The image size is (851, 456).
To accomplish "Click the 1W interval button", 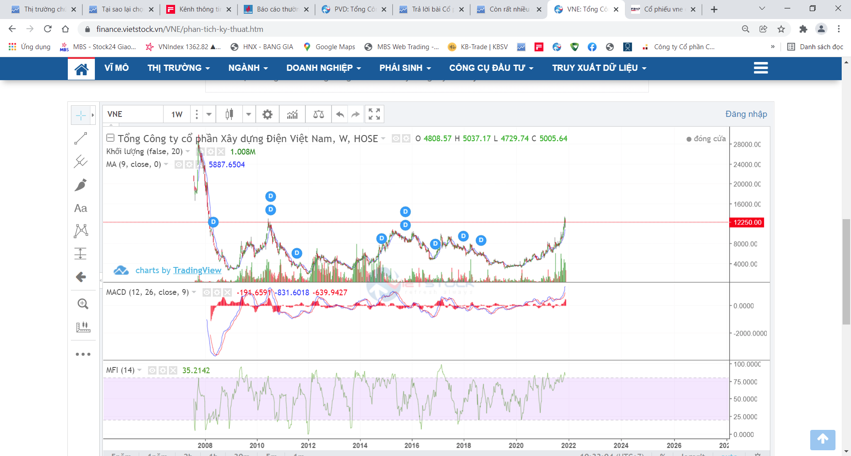I will (177, 114).
